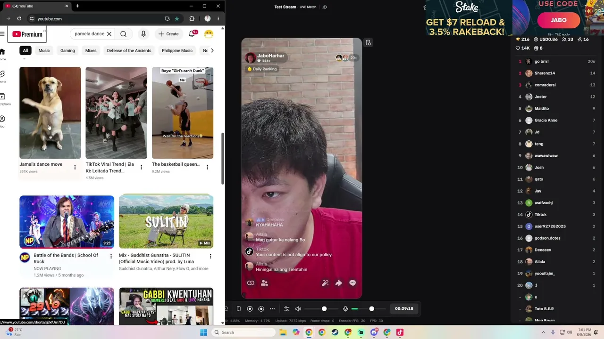Open YouTube notifications bell
Image resolution: width=604 pixels, height=339 pixels.
point(192,34)
